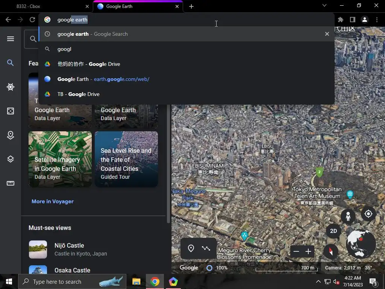Select the 'googl' search suggestion
The width and height of the screenshot is (385, 289).
(x=186, y=49)
